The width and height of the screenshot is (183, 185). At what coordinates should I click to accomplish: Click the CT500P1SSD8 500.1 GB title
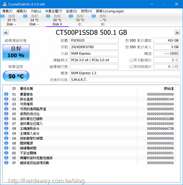(x=91, y=32)
